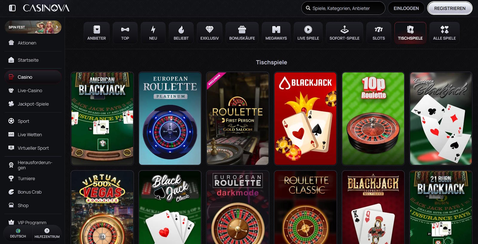Click the globe language icon
The width and height of the screenshot is (478, 244).
(18, 231)
